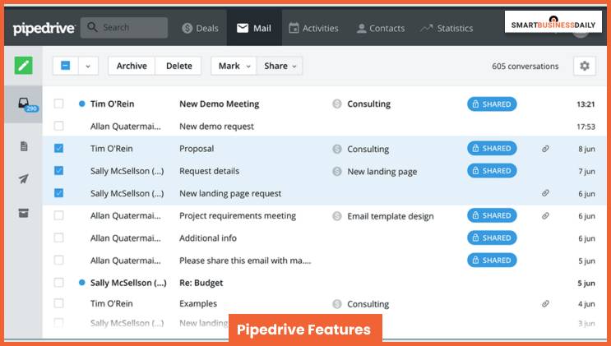Click attachment icon in Examples row
611x346 pixels.
click(545, 303)
